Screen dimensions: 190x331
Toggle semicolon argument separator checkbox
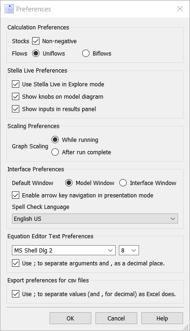coord(16,263)
